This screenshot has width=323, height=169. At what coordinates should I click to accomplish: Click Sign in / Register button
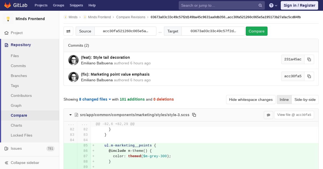[299, 5]
